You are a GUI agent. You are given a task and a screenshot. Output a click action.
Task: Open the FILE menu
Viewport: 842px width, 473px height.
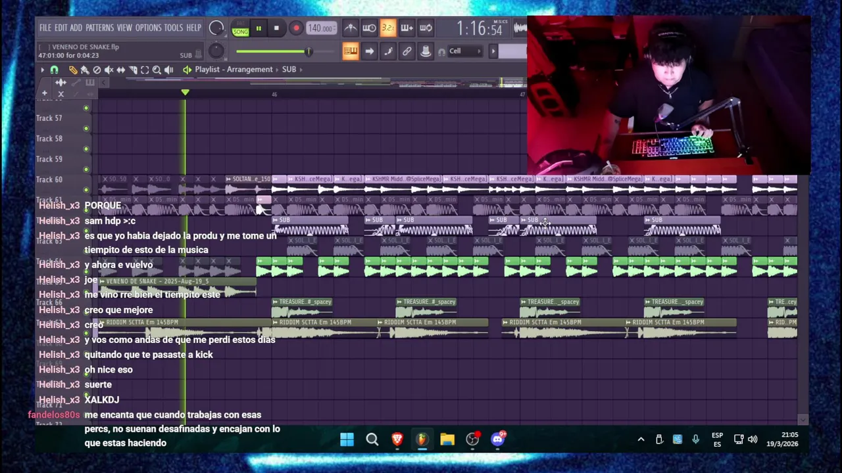pos(45,28)
